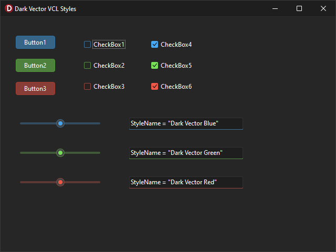Image resolution: width=336 pixels, height=252 pixels.
Task: Maximize the Dark Vector VCL Styles window
Action: point(299,8)
